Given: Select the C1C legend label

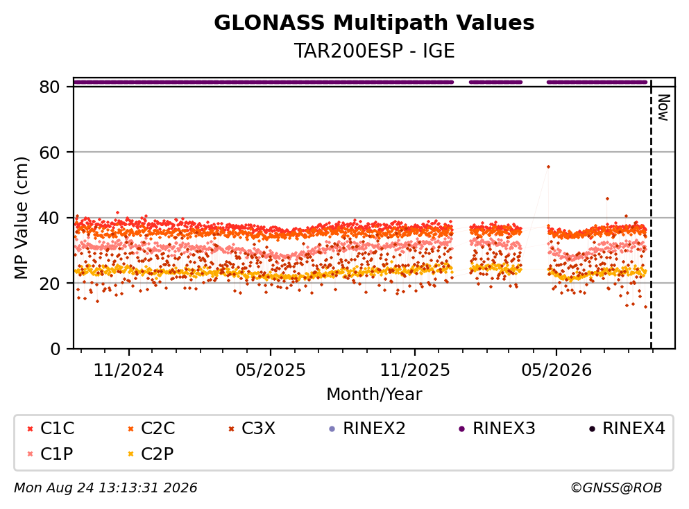Looking at the screenshot, I should [57, 428].
